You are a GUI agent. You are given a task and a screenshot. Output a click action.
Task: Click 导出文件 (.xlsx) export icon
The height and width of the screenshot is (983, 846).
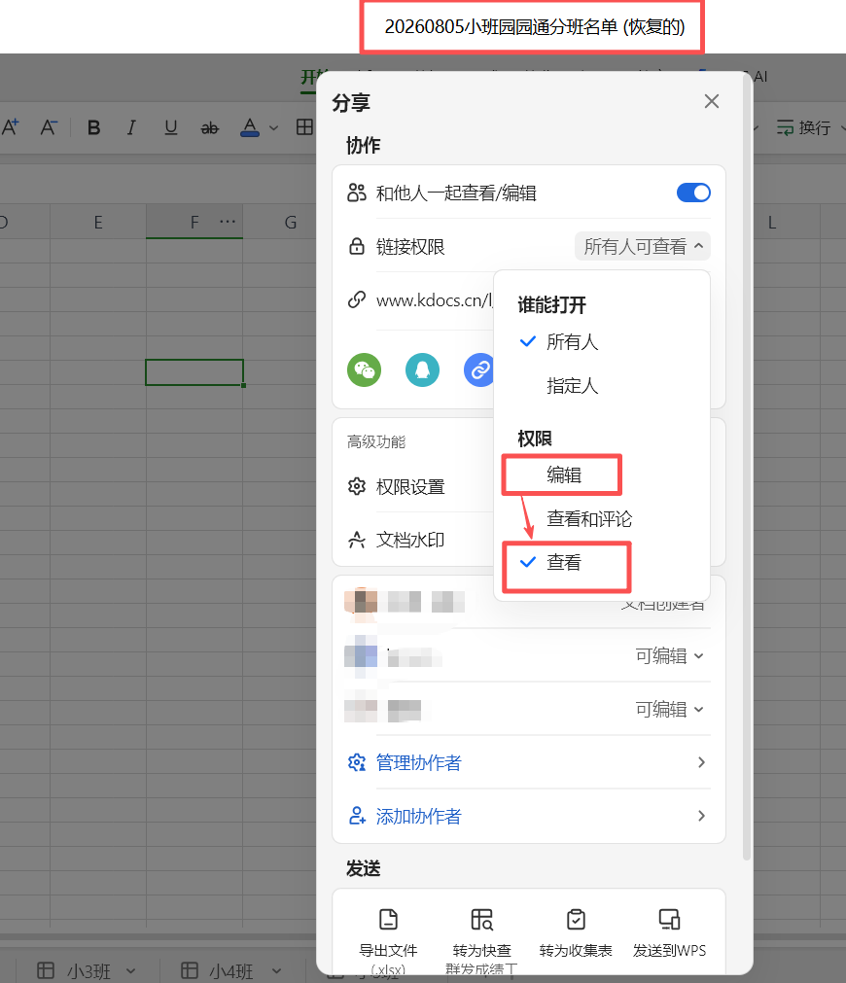(x=388, y=920)
